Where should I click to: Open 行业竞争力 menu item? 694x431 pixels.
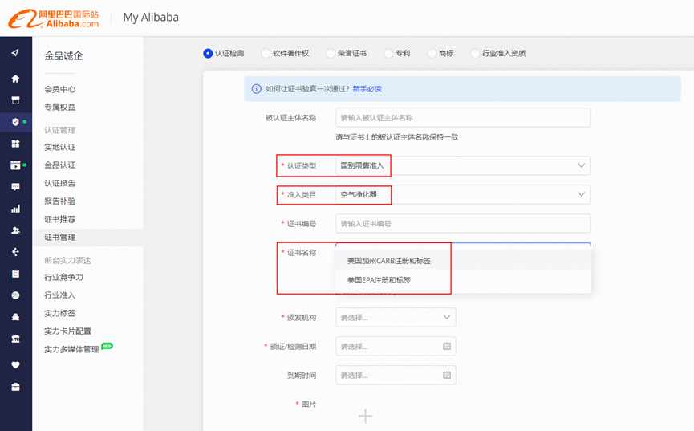coord(63,277)
